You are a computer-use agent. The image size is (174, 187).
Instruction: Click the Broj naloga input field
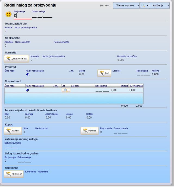click(x=22, y=16)
